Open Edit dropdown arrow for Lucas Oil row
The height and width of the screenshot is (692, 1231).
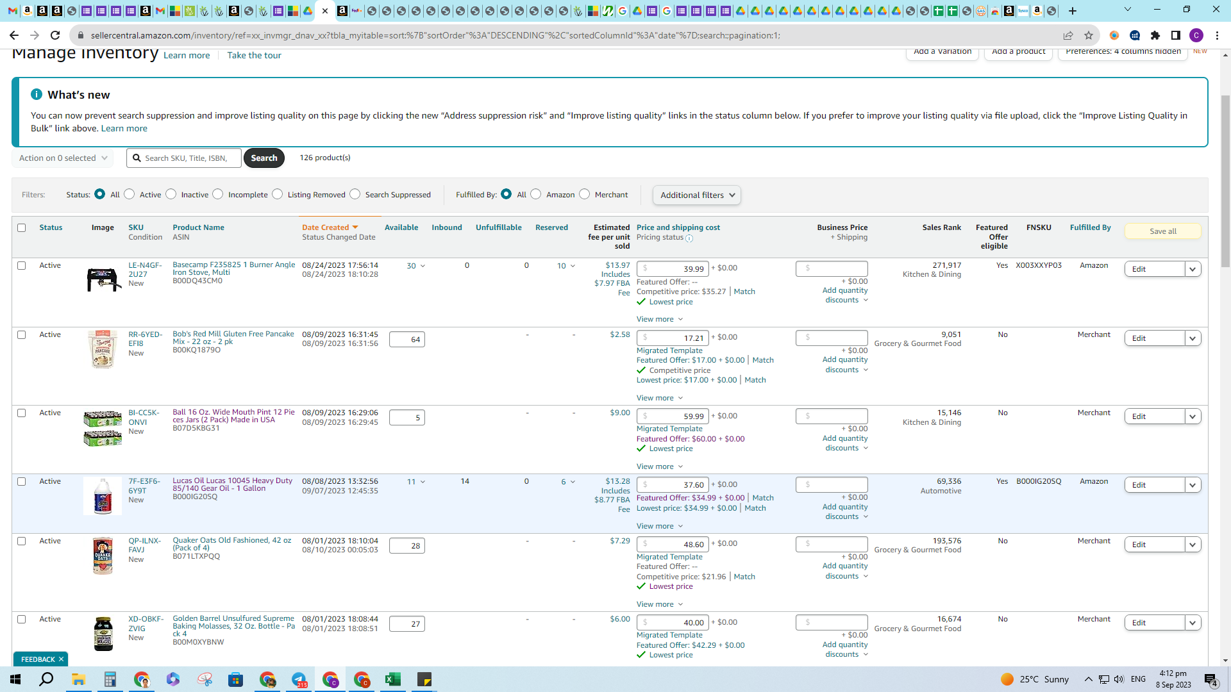(1193, 485)
